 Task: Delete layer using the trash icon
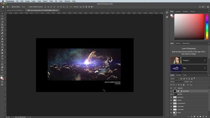(206, 117)
